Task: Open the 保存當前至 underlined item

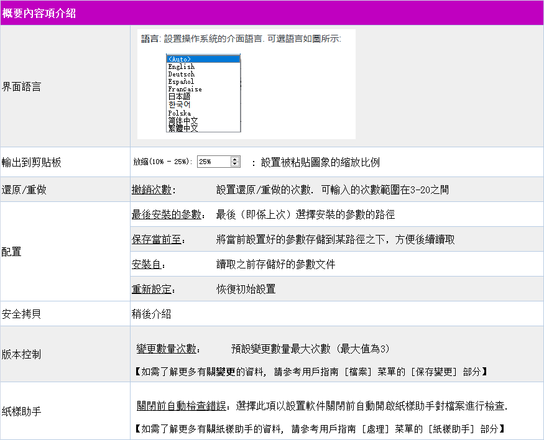Action: [156, 239]
